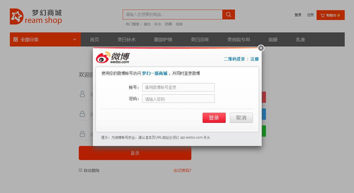Expand the 全部分类 dropdown chevron

[x=75, y=39]
